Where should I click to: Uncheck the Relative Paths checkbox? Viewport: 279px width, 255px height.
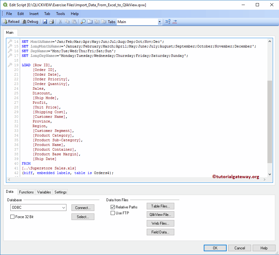click(x=113, y=207)
